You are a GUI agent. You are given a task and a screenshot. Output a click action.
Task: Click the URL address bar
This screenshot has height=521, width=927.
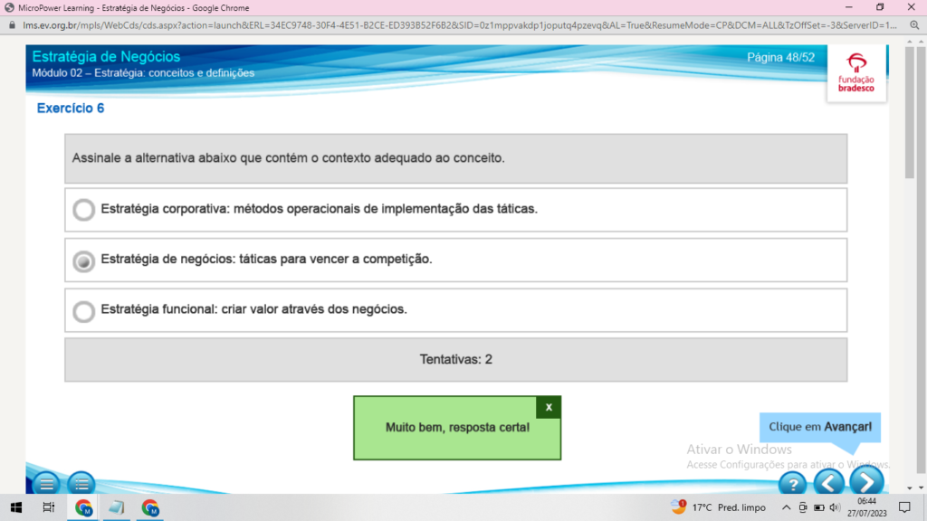(459, 25)
